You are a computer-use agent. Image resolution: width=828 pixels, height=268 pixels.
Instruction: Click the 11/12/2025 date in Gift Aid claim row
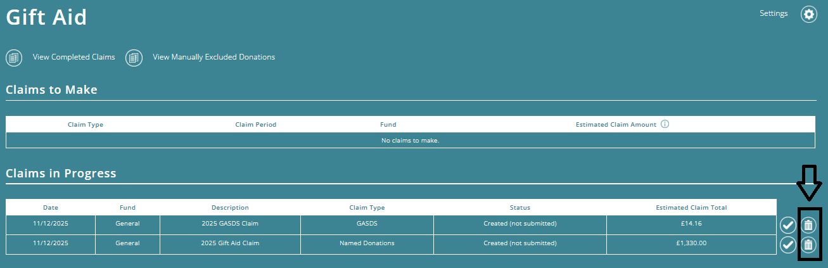(x=51, y=243)
